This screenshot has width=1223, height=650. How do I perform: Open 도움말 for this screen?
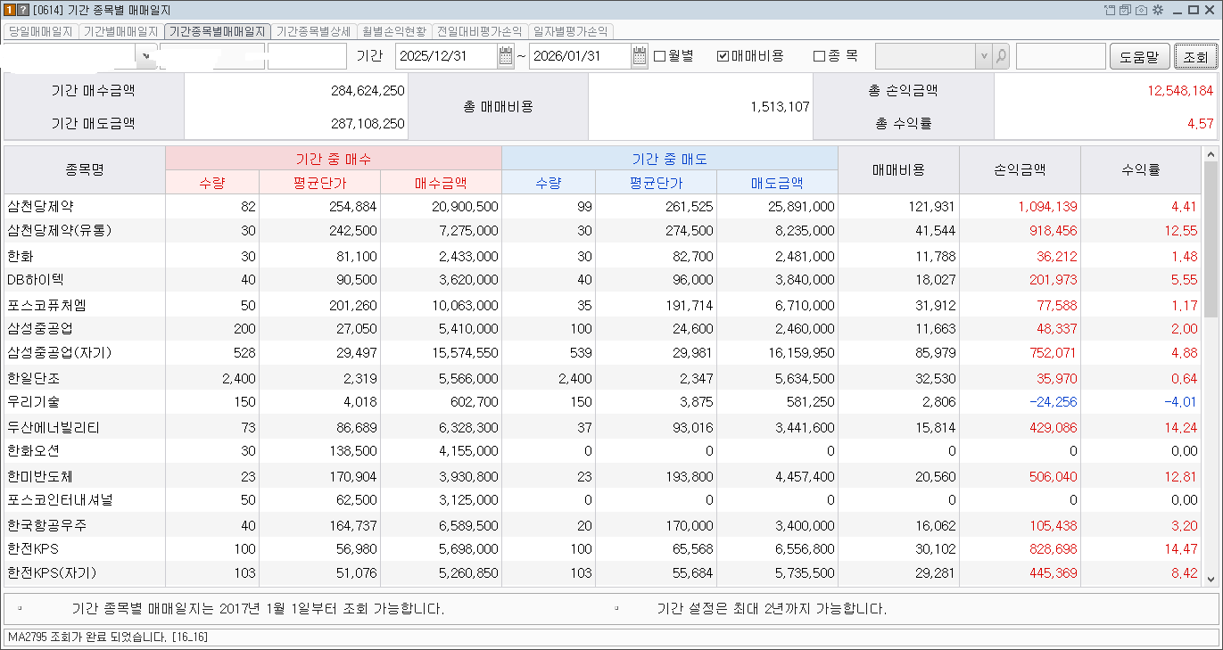[1139, 55]
